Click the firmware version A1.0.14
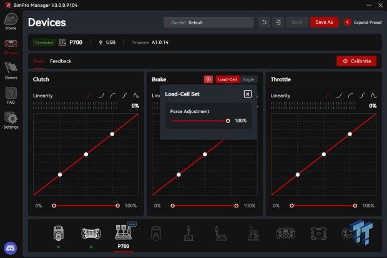 160,42
